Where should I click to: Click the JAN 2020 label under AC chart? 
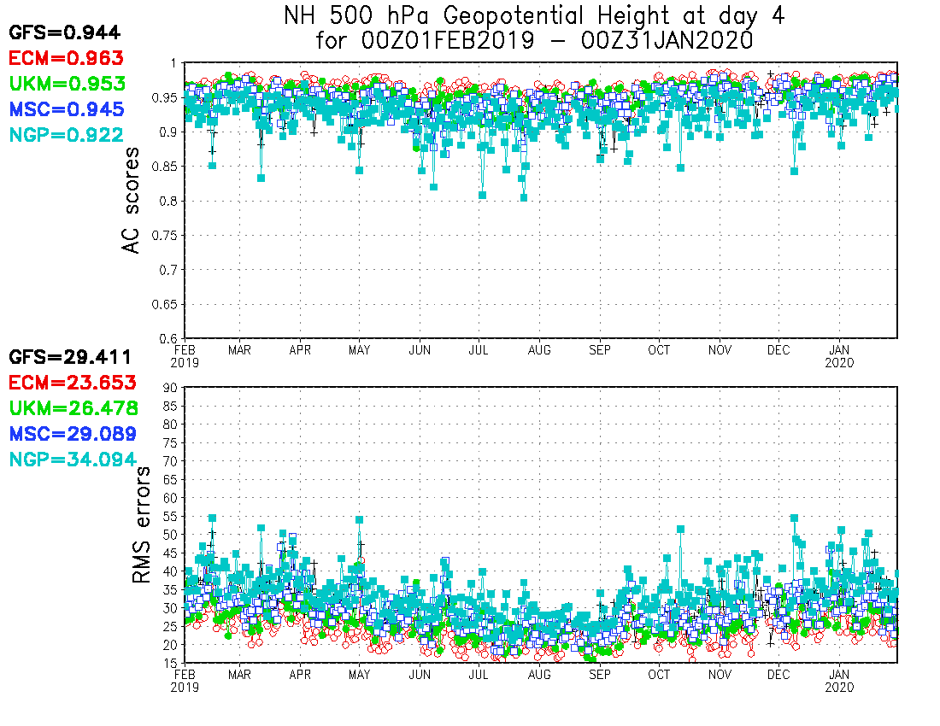pos(839,356)
